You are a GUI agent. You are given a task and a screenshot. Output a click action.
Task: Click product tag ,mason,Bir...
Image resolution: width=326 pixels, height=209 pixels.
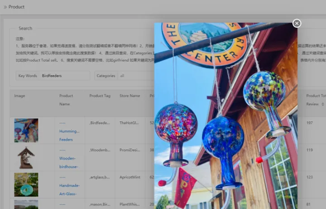click(x=100, y=204)
